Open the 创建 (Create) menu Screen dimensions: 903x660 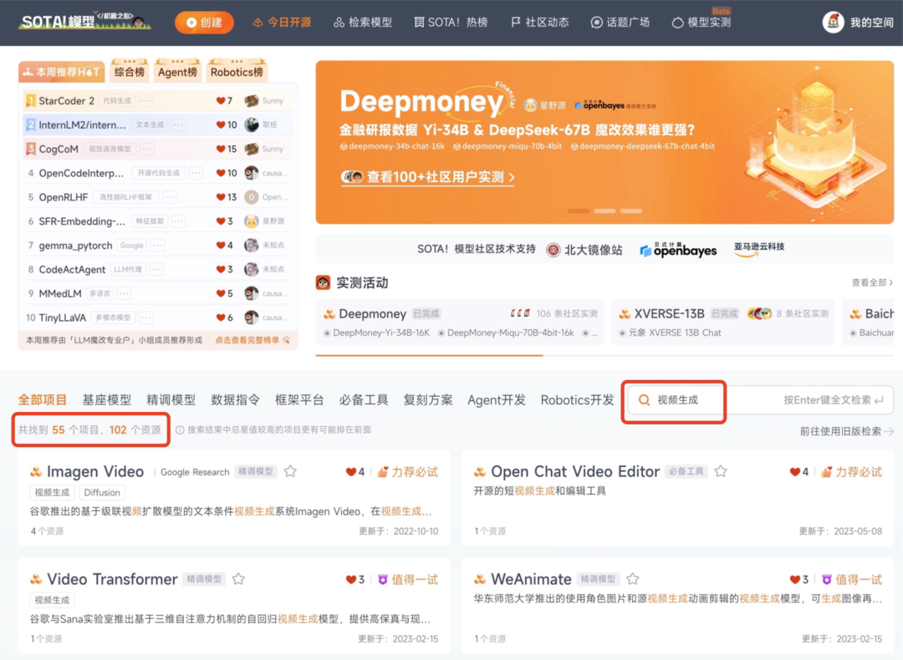tap(204, 23)
